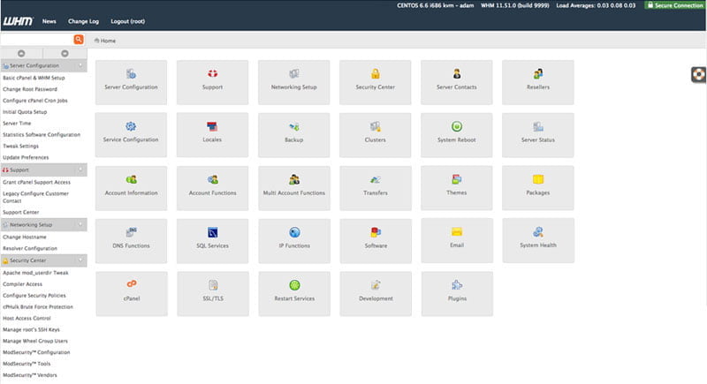Click the orange search button
Viewport: 707px width, 384px height.
point(79,40)
